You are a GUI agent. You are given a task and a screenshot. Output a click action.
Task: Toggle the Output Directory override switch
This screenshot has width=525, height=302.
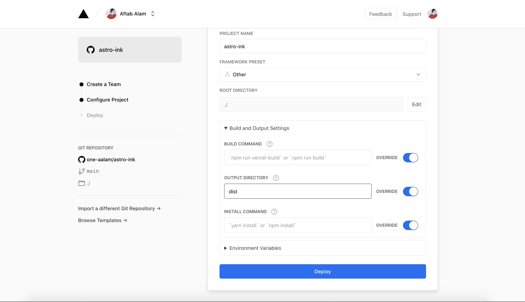(410, 191)
